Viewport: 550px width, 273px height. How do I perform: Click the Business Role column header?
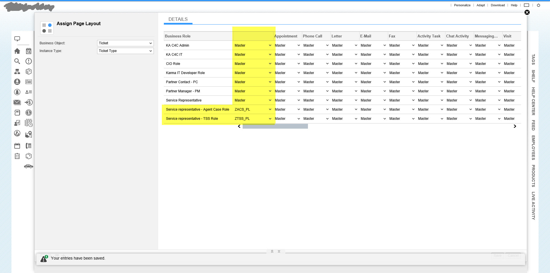[x=198, y=36]
